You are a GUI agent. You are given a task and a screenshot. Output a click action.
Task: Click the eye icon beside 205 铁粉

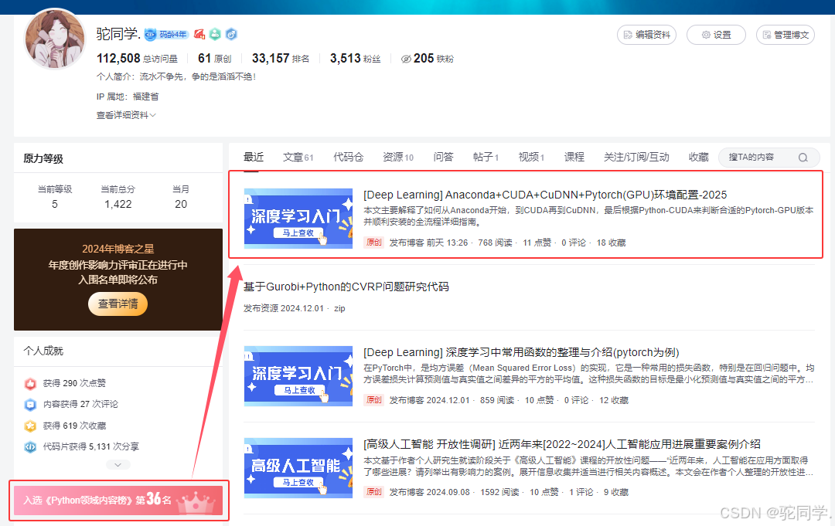point(406,59)
